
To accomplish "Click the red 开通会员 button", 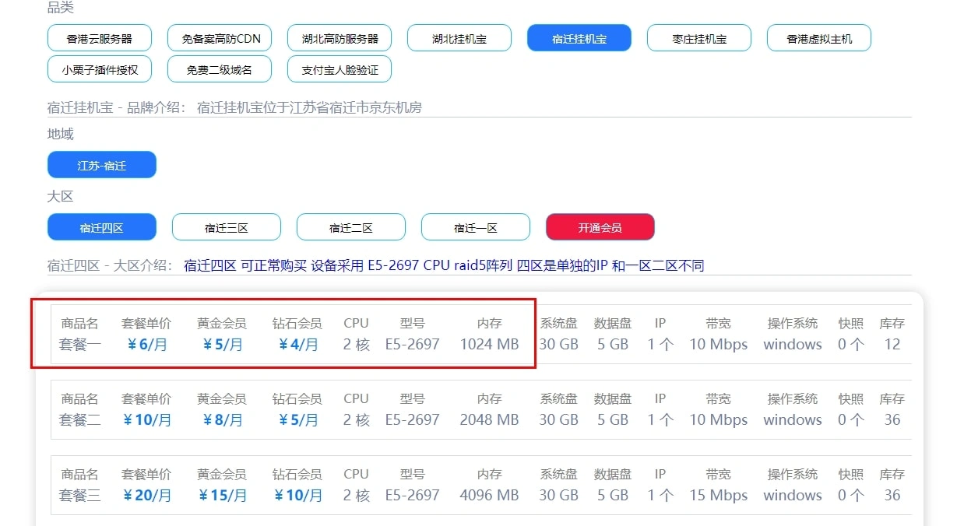I will [x=600, y=227].
